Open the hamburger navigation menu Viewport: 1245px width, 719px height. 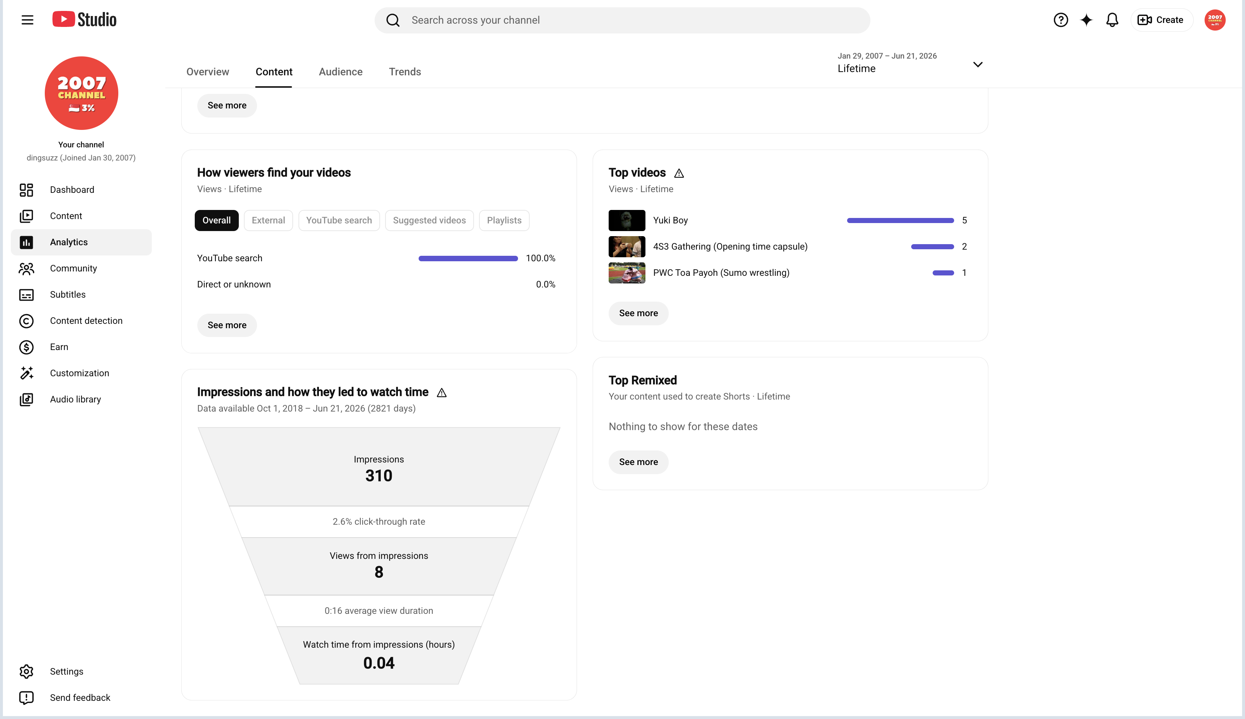point(27,20)
